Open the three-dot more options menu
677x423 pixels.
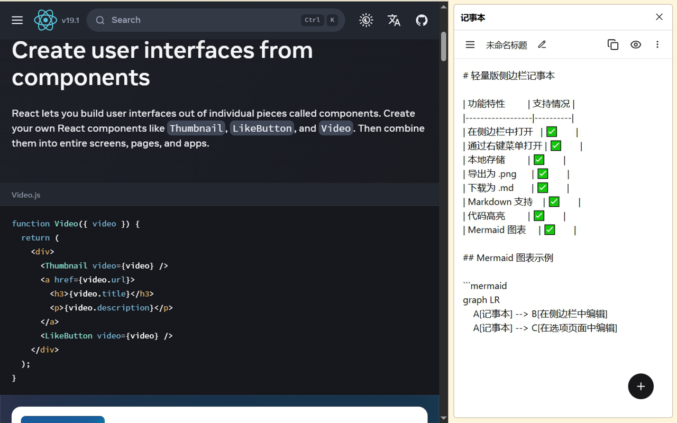point(657,45)
